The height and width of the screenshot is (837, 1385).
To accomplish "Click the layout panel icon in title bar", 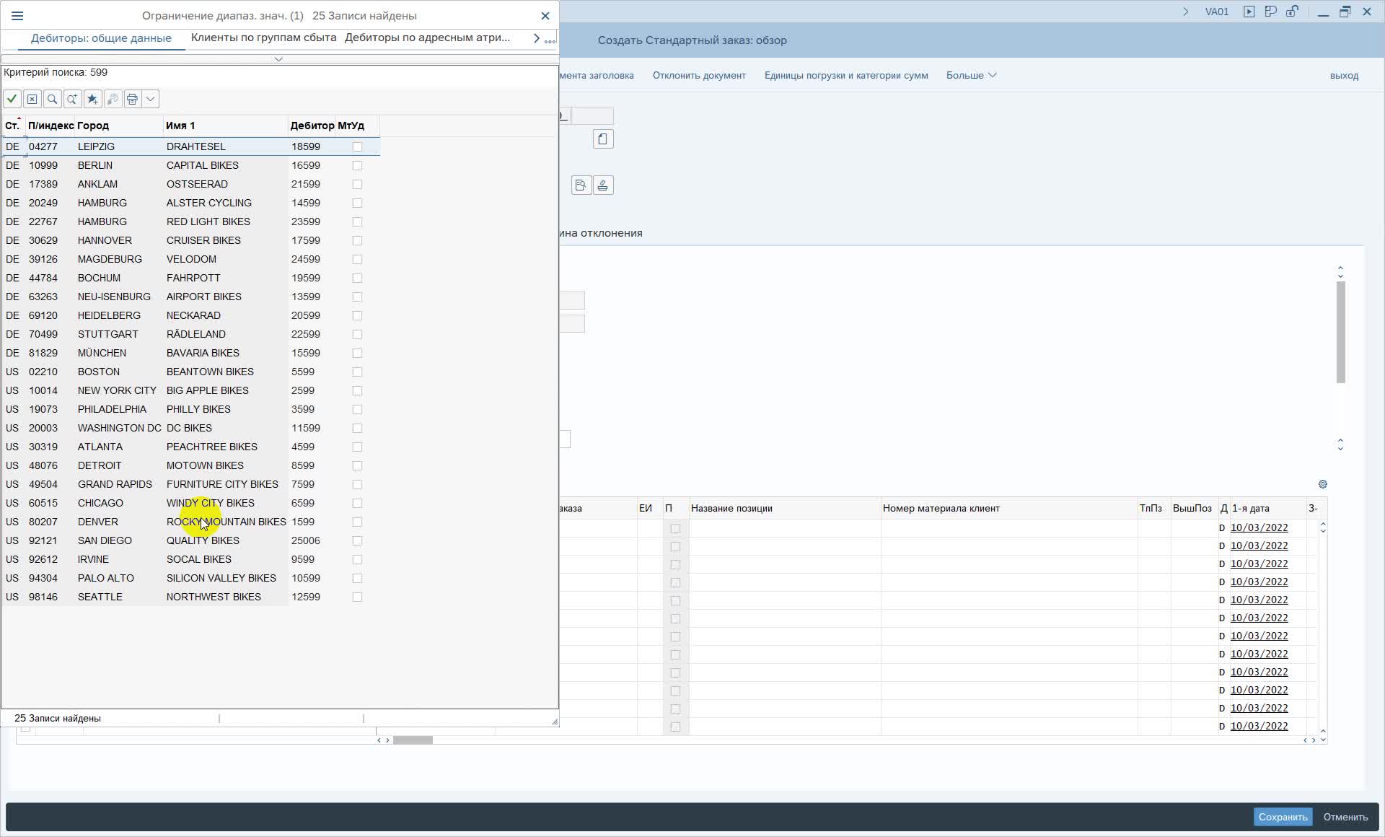I will point(1270,12).
